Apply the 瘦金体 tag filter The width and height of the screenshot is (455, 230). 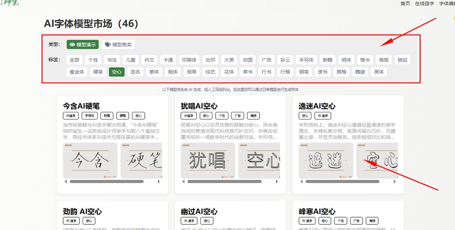(x=77, y=72)
